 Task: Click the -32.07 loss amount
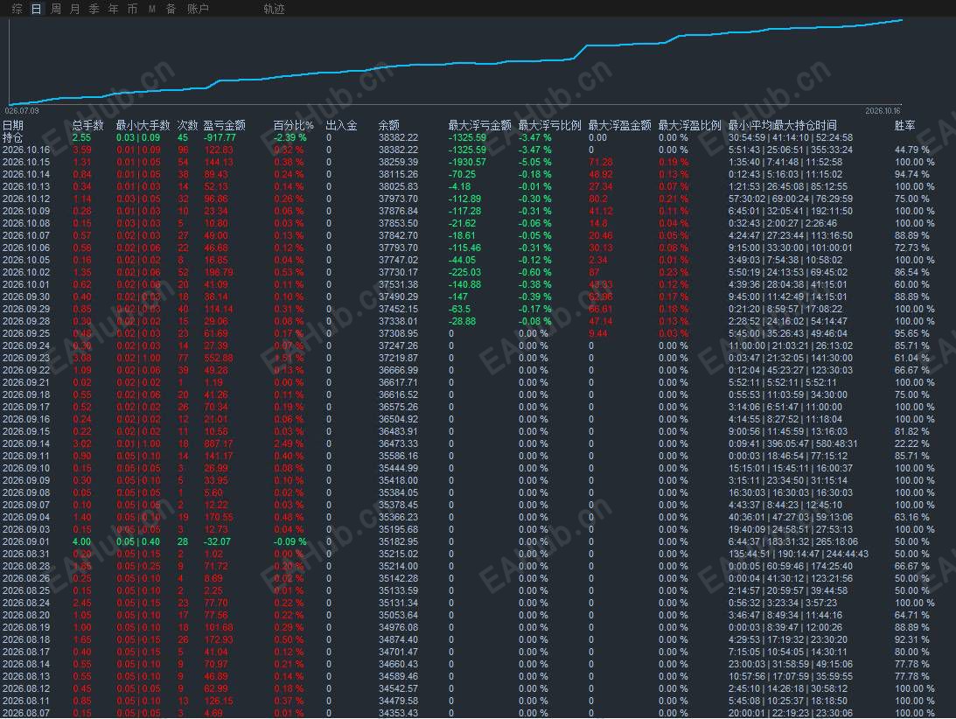pyautogui.click(x=217, y=541)
